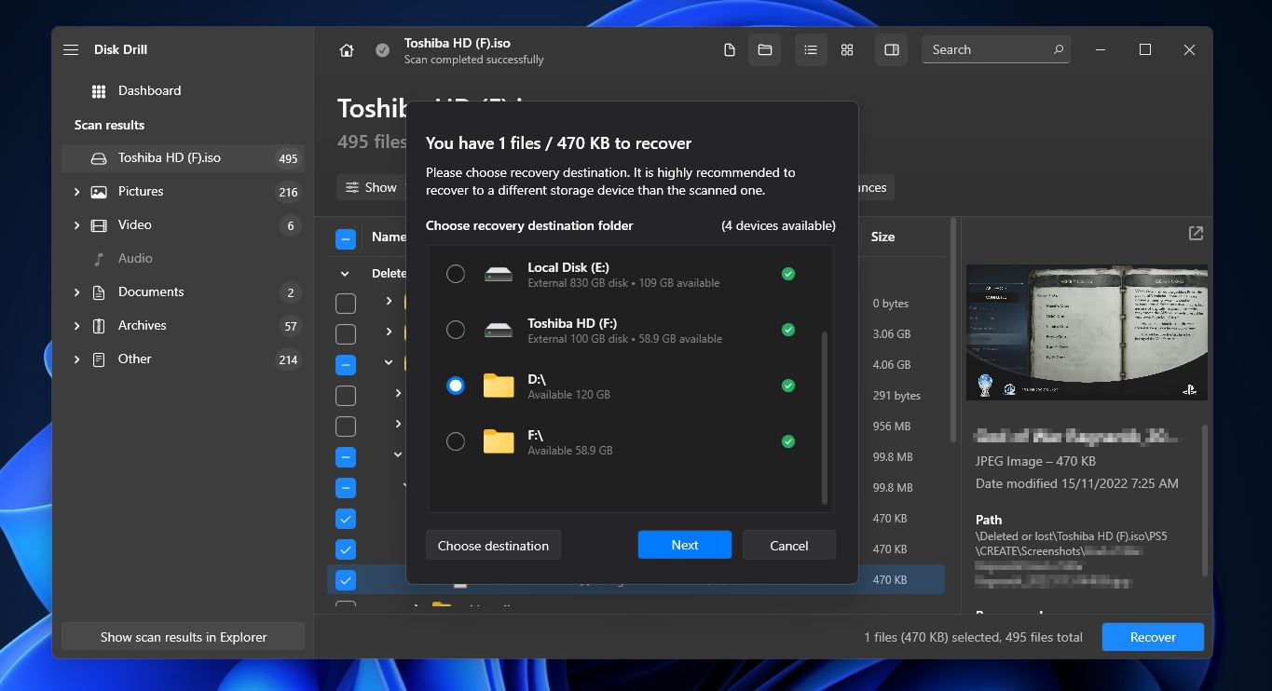The width and height of the screenshot is (1272, 691).
Task: Click Show scan results in Explorer
Action: pos(184,638)
